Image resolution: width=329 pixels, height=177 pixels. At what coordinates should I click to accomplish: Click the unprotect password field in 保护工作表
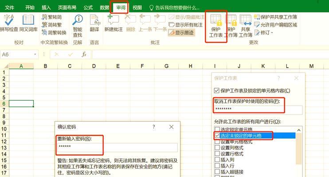click(258, 110)
